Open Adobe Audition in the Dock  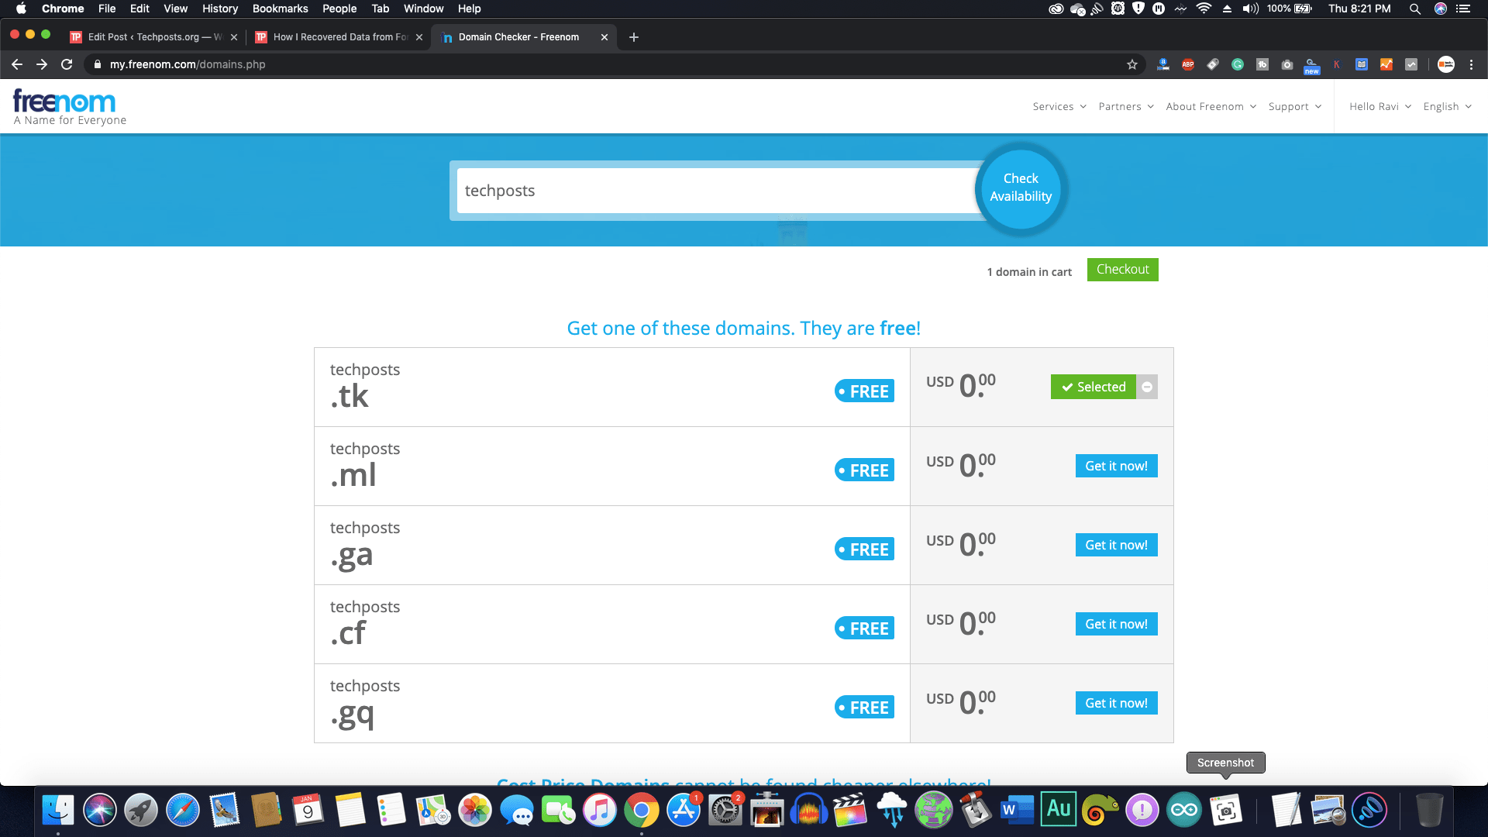[x=1059, y=809]
